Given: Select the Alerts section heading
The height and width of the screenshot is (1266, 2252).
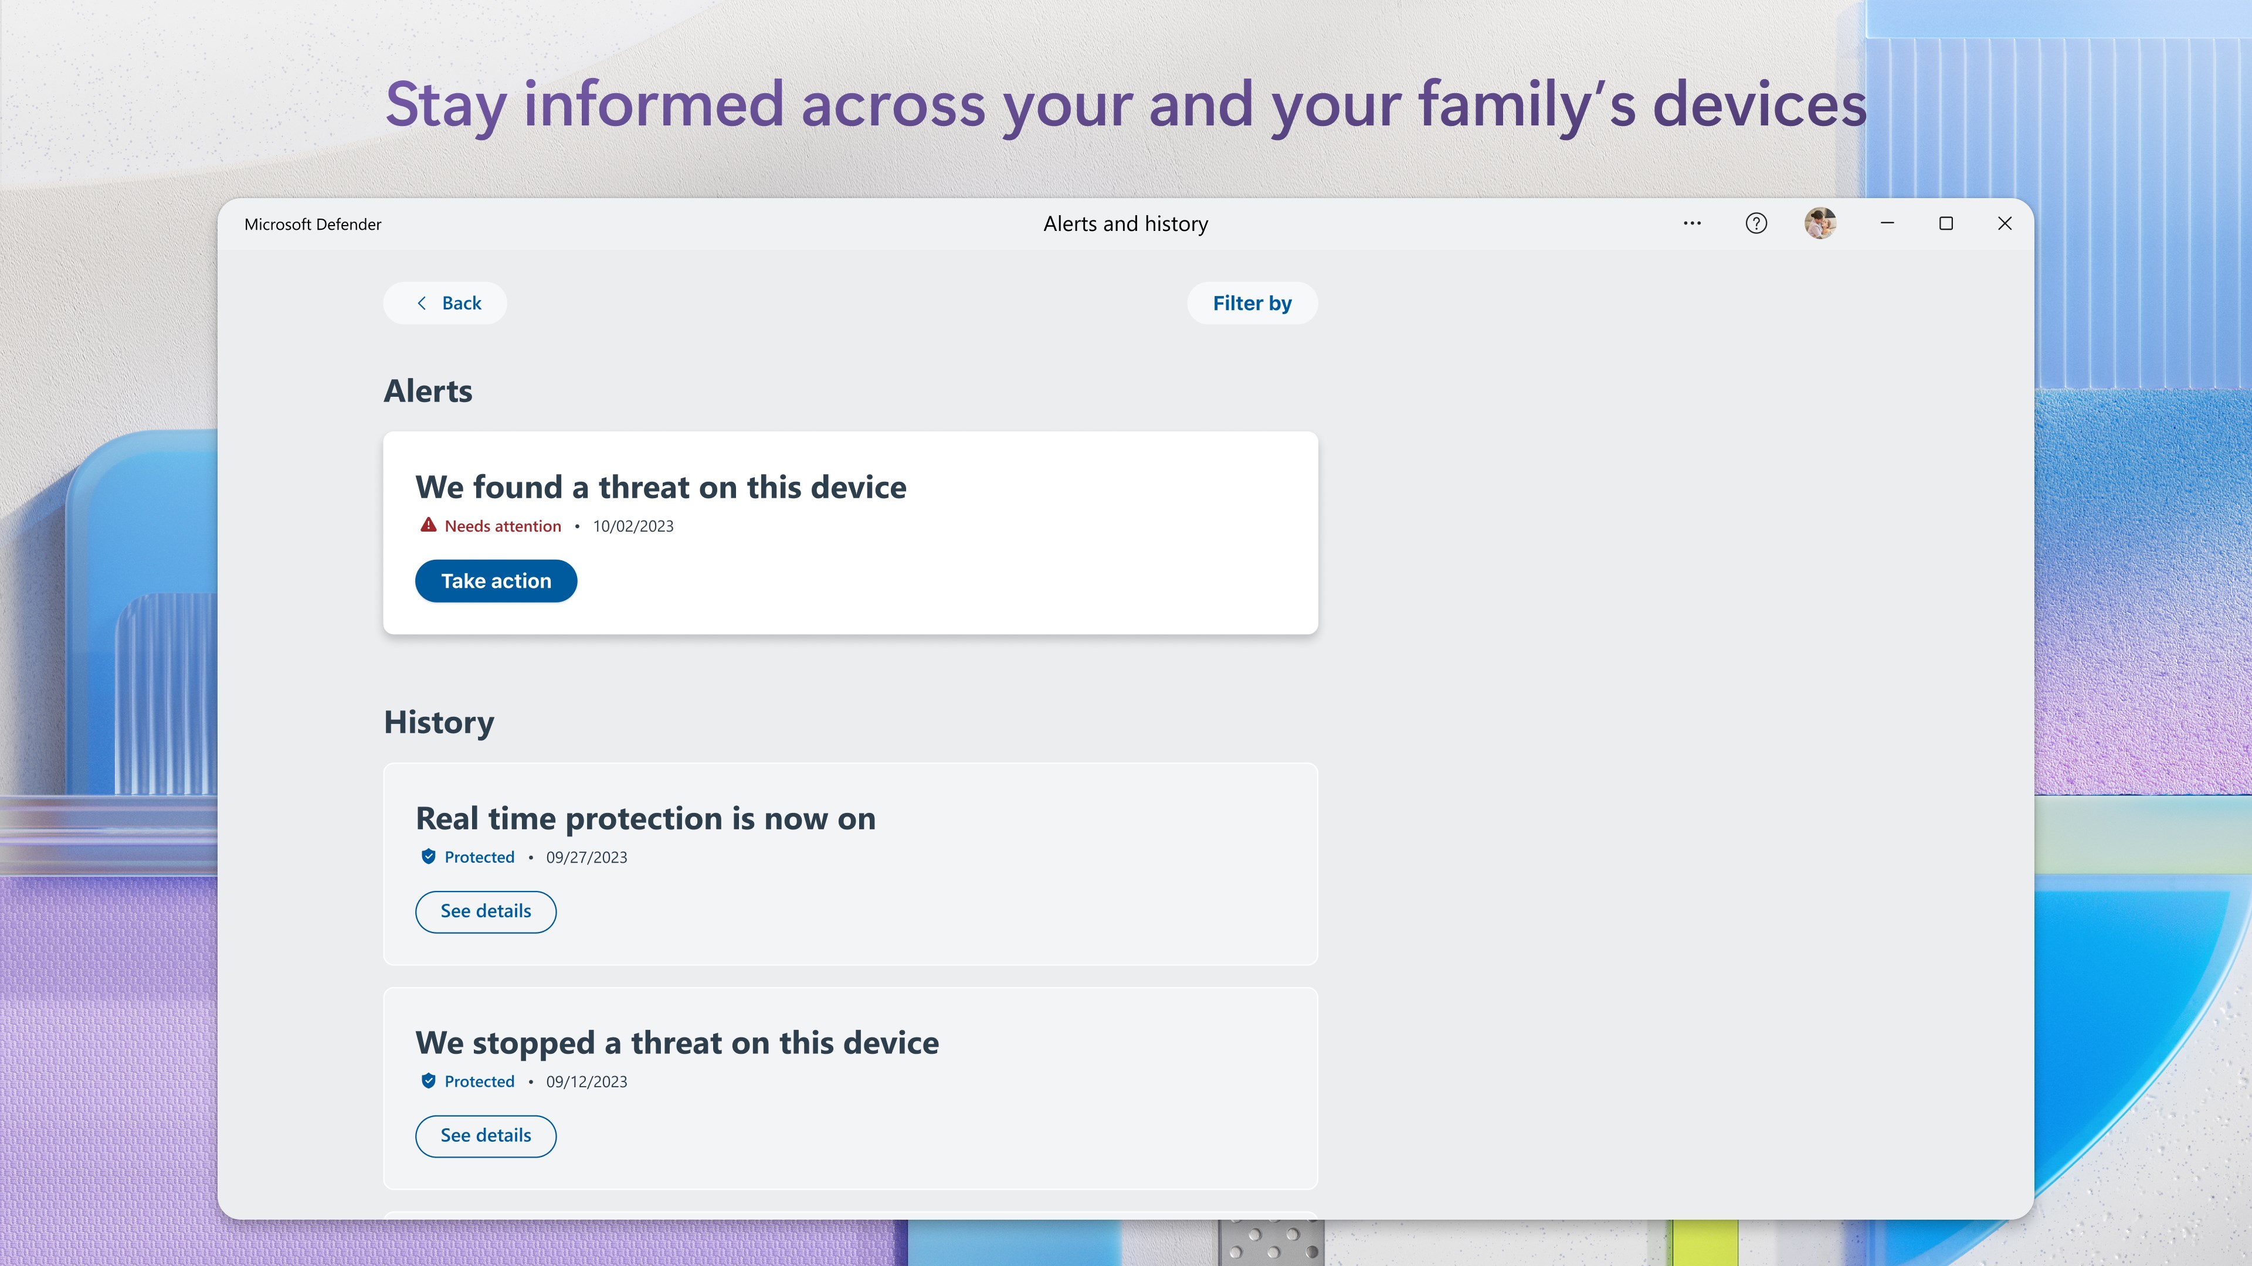Looking at the screenshot, I should coord(428,390).
